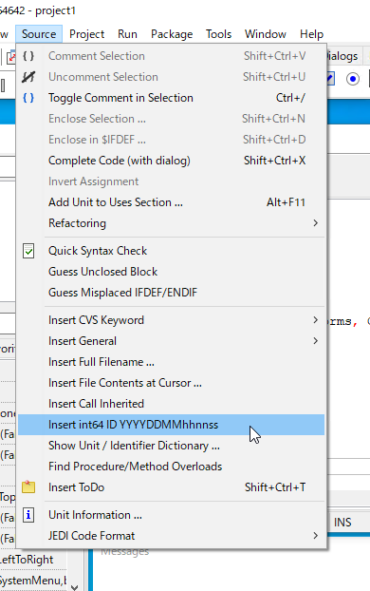370x591 pixels.
Task: Open the Window menu
Action: [x=266, y=34]
